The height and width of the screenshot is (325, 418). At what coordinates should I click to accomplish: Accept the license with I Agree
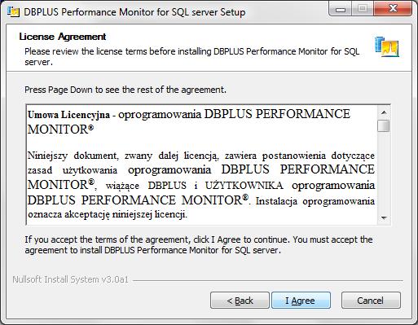301,301
